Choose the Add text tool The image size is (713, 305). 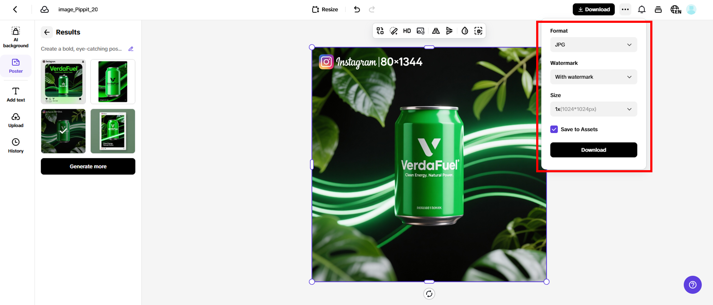pyautogui.click(x=16, y=95)
